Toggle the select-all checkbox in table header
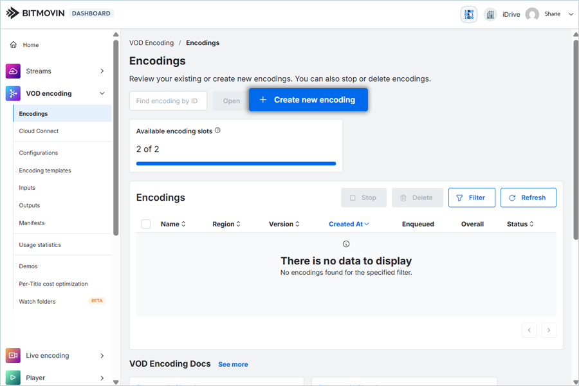 pos(146,224)
